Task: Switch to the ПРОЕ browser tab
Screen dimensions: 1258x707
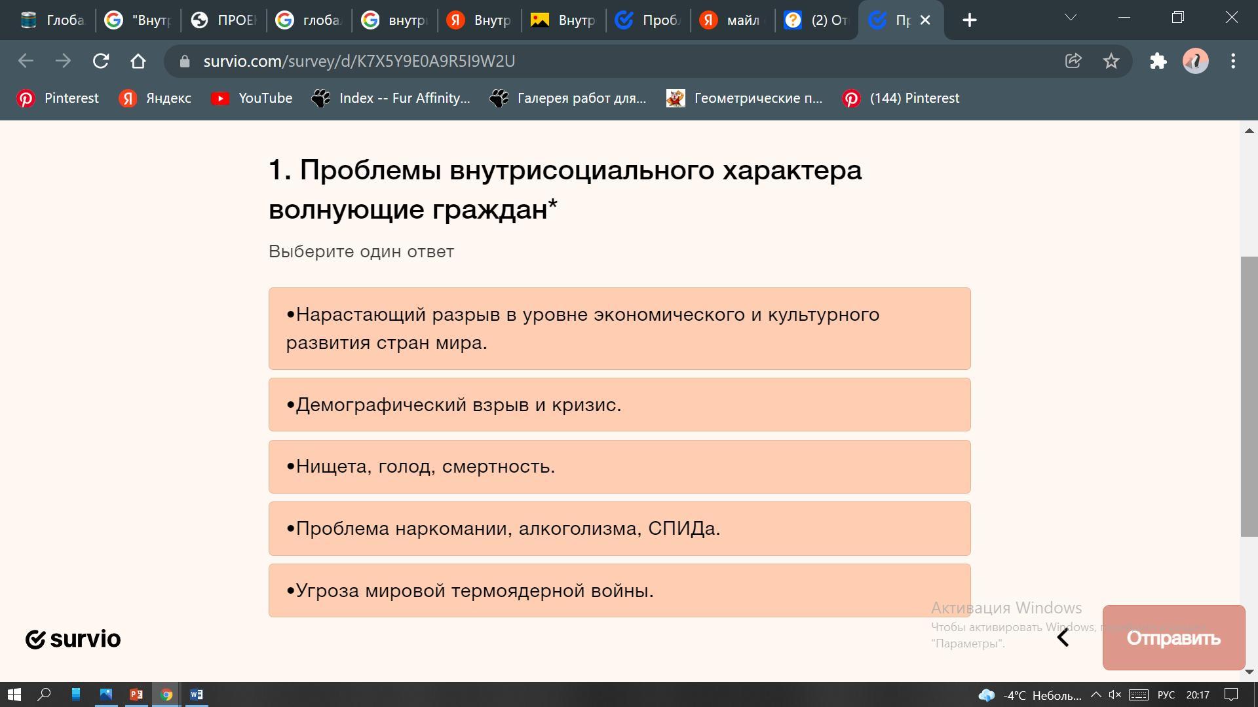Action: point(224,20)
